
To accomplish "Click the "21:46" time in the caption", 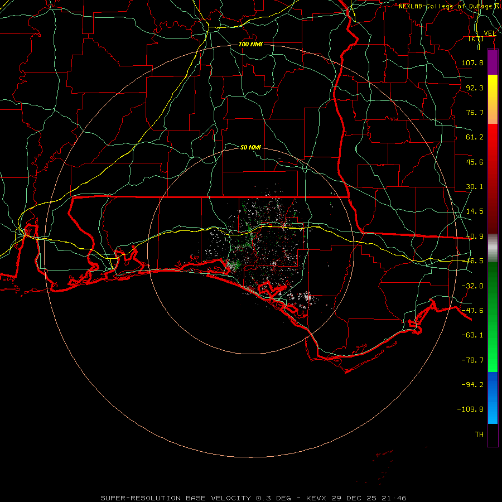I will 394,498.
